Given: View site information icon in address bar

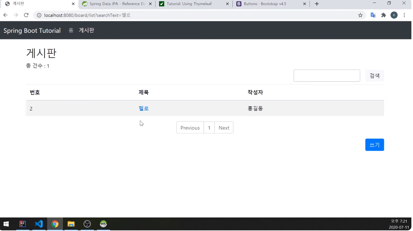Looking at the screenshot, I should pos(39,15).
